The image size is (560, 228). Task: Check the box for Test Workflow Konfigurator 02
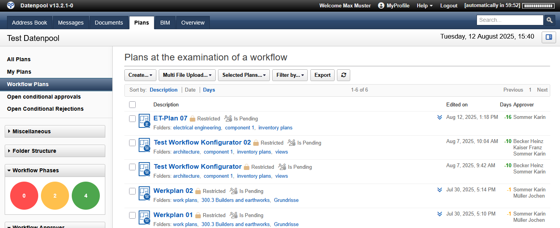point(132,143)
